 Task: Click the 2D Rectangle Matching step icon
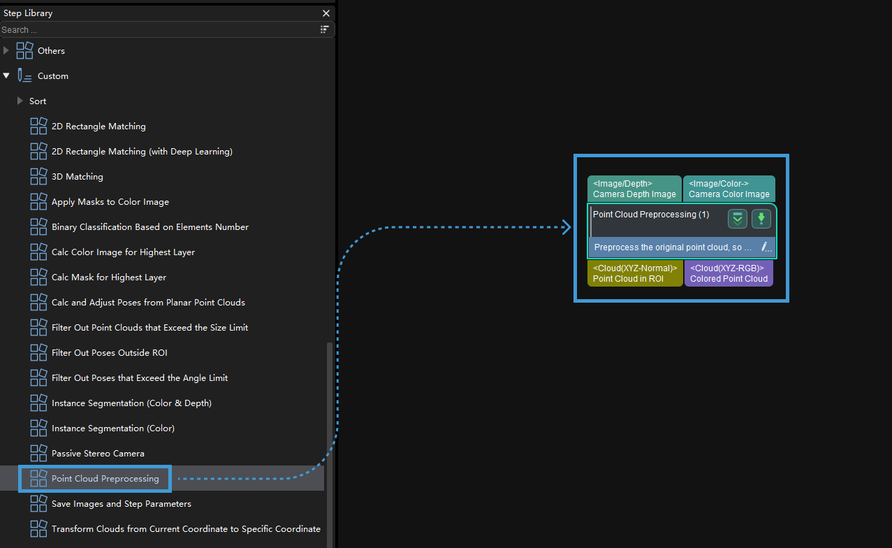click(x=38, y=126)
